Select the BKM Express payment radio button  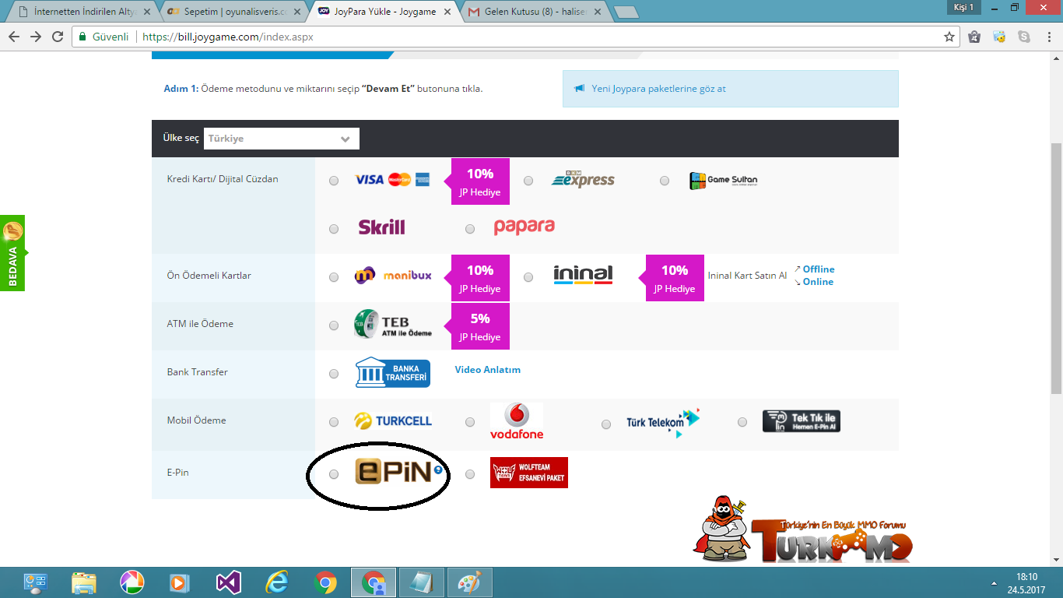pos(528,181)
